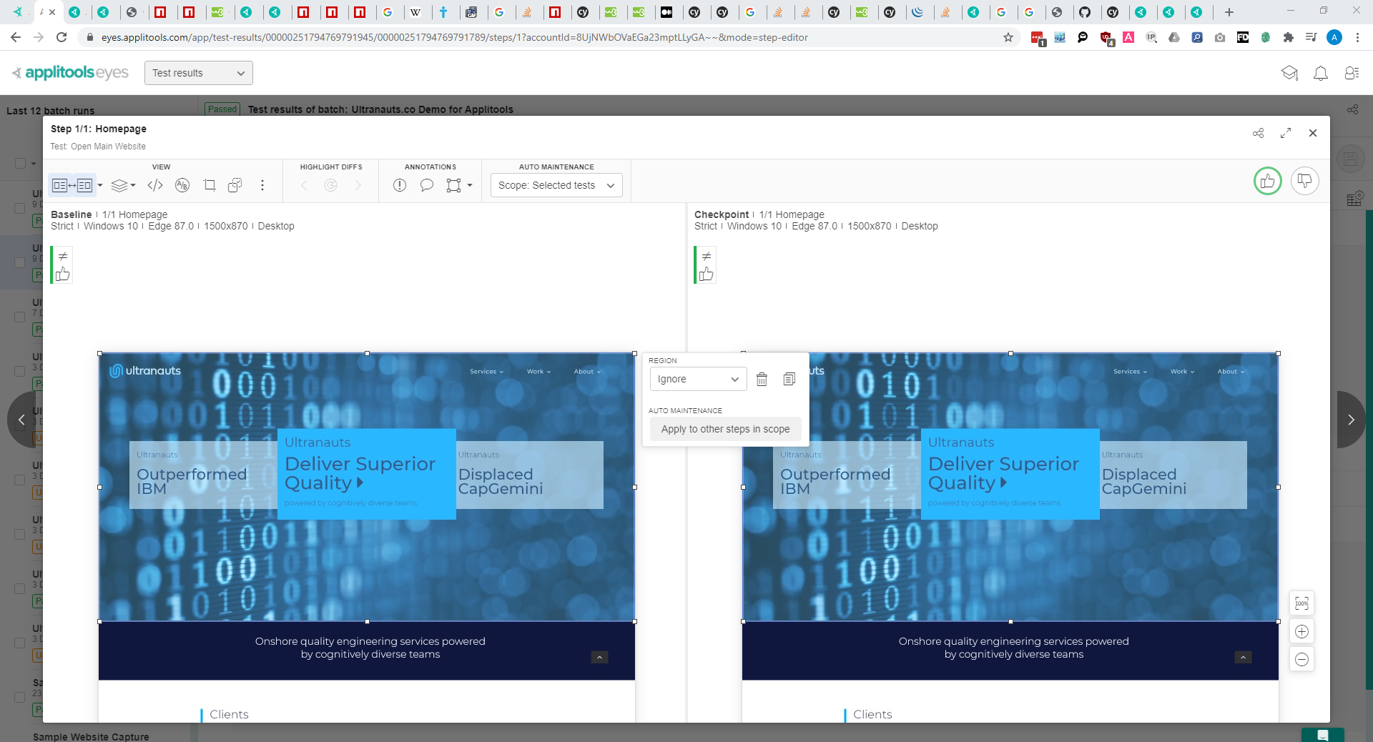This screenshot has width=1373, height=742.
Task: Open the root cause analysis code icon
Action: pyautogui.click(x=155, y=186)
